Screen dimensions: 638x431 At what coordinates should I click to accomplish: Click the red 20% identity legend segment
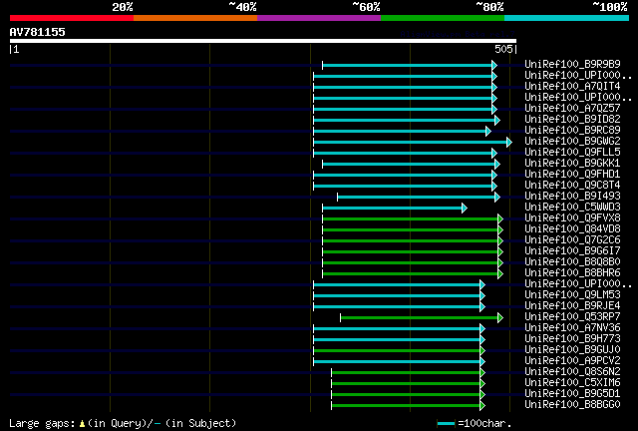coord(72,18)
